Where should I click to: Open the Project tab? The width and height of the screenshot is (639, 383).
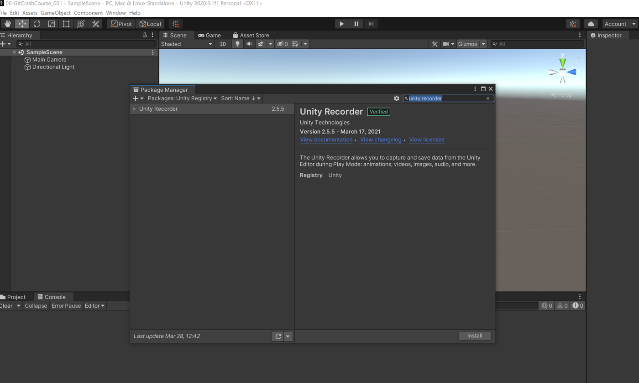pos(13,297)
